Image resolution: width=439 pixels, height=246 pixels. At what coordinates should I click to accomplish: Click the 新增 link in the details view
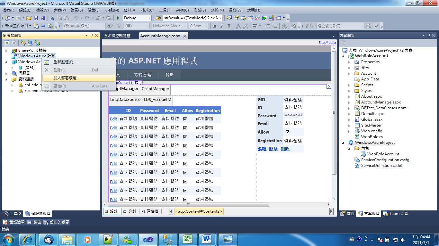point(273,149)
